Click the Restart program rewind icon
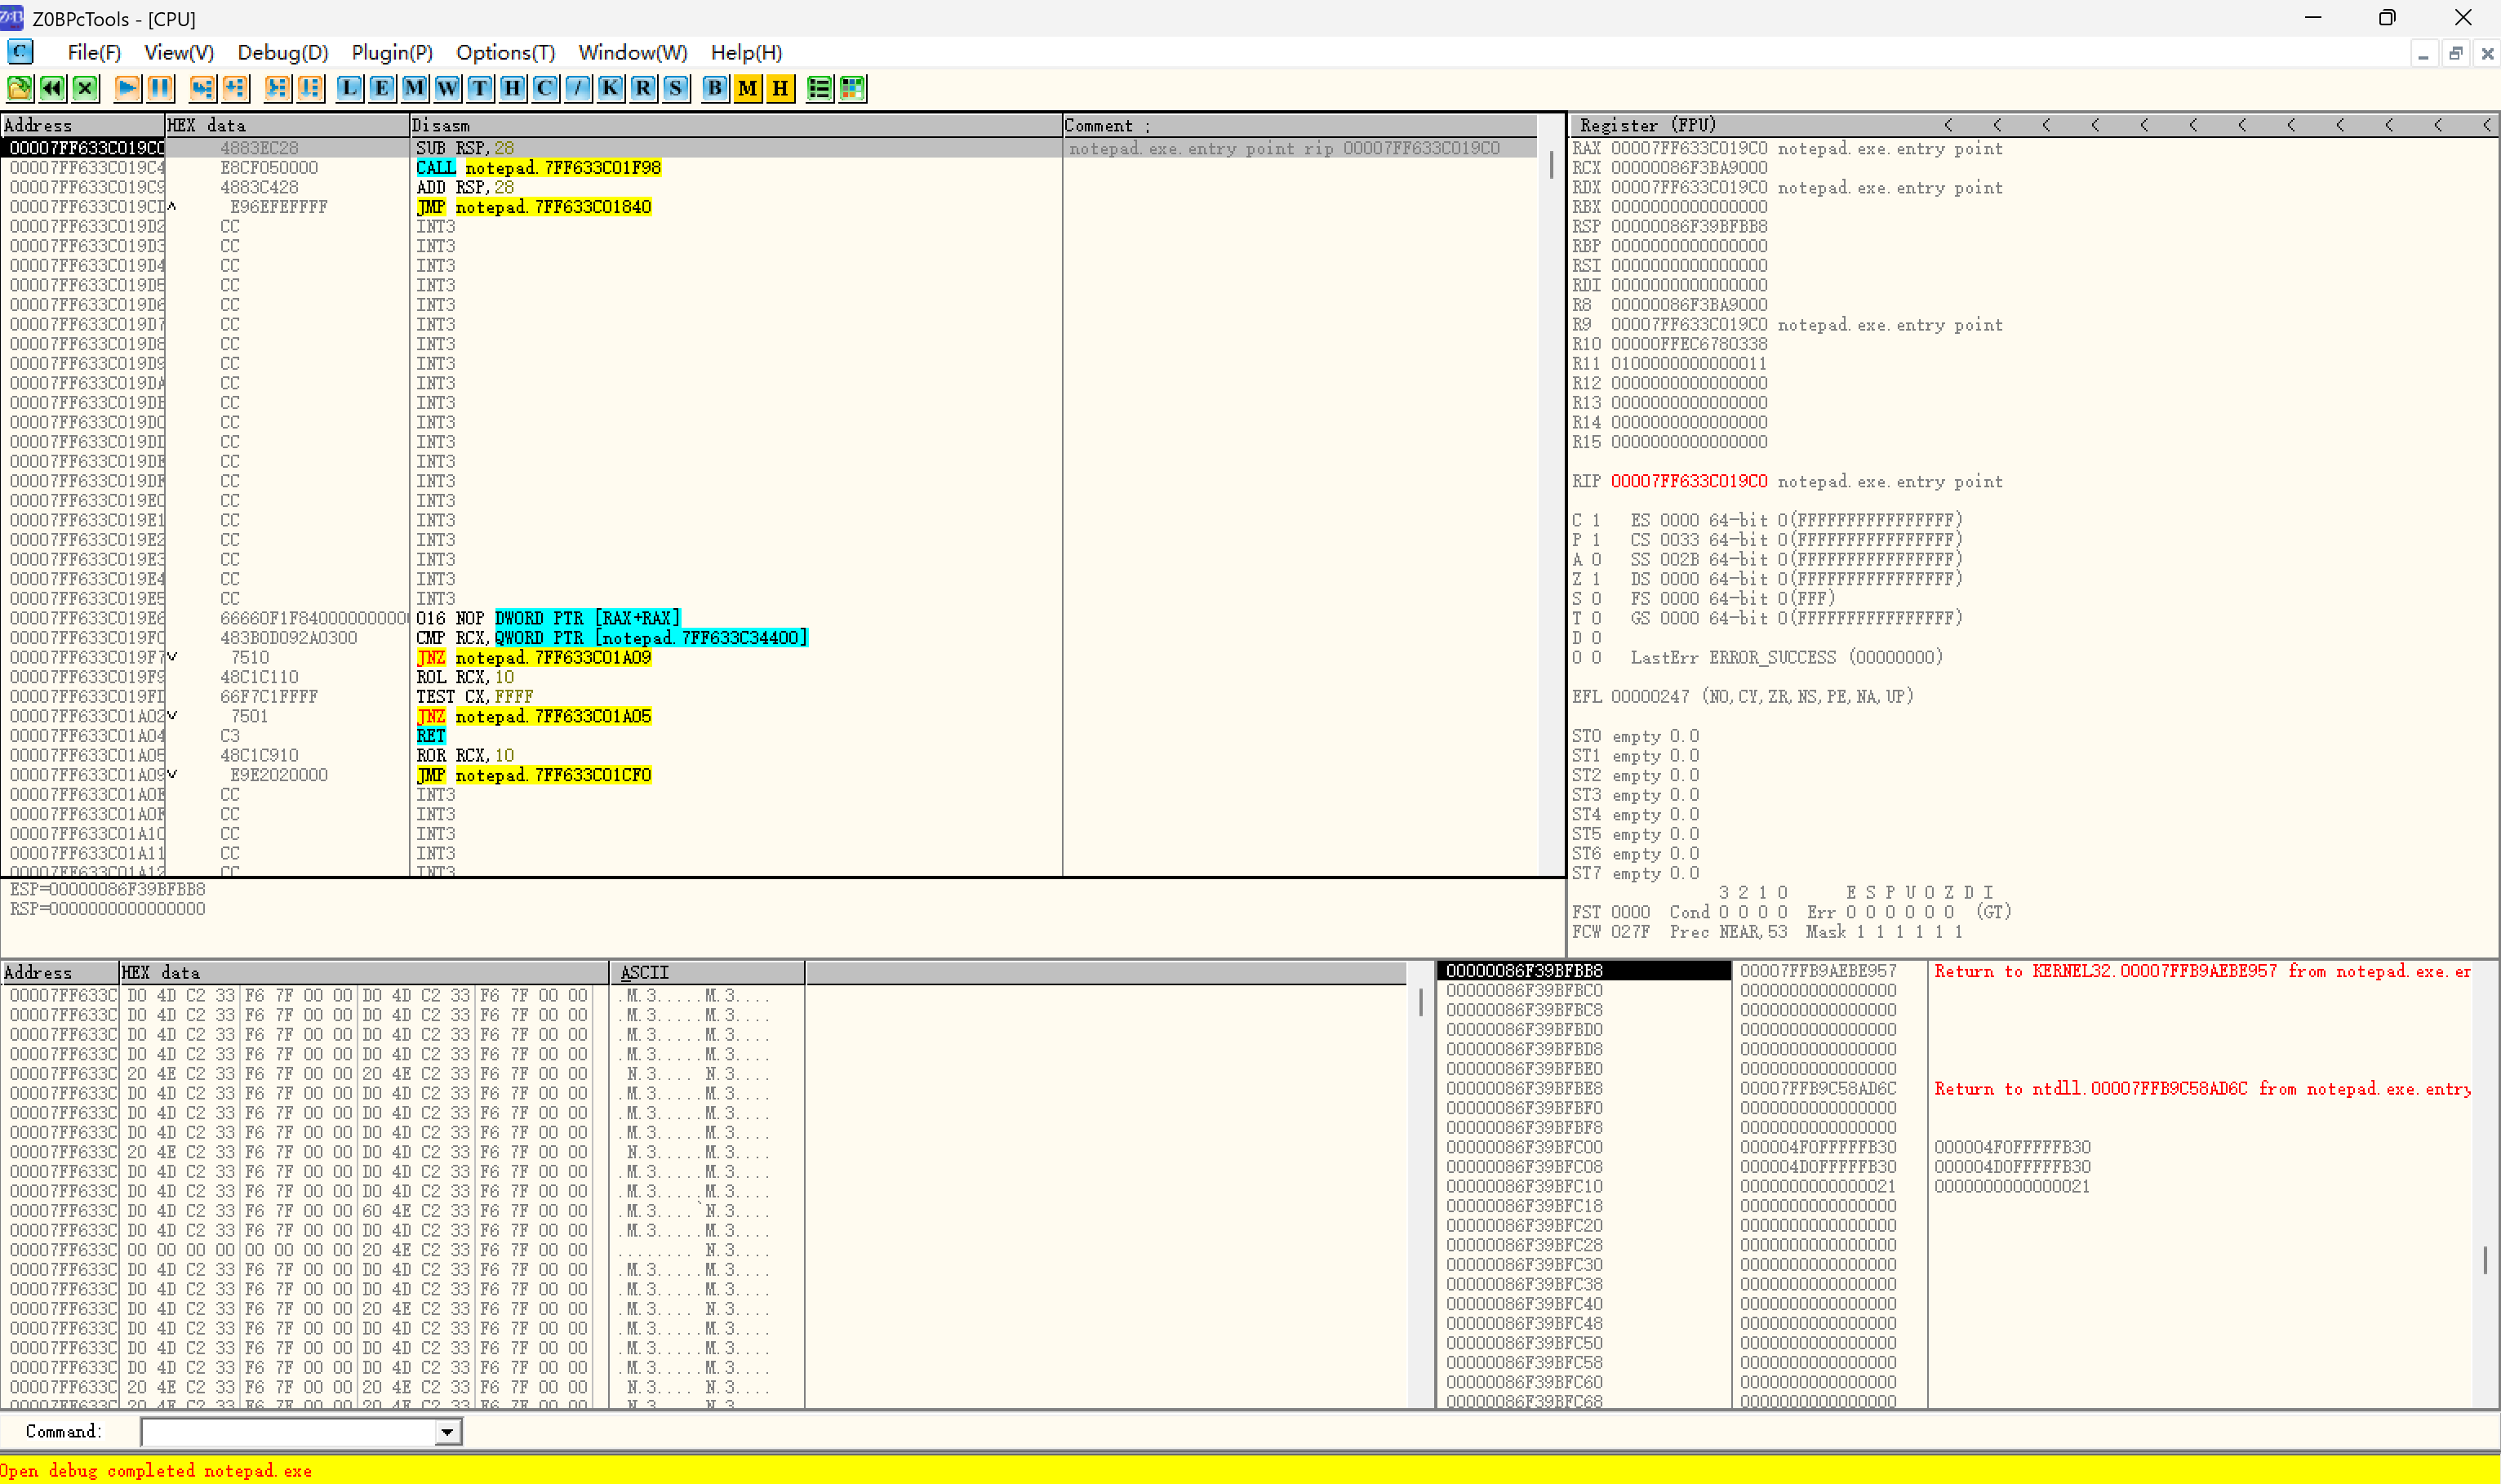The image size is (2501, 1484). tap(52, 89)
